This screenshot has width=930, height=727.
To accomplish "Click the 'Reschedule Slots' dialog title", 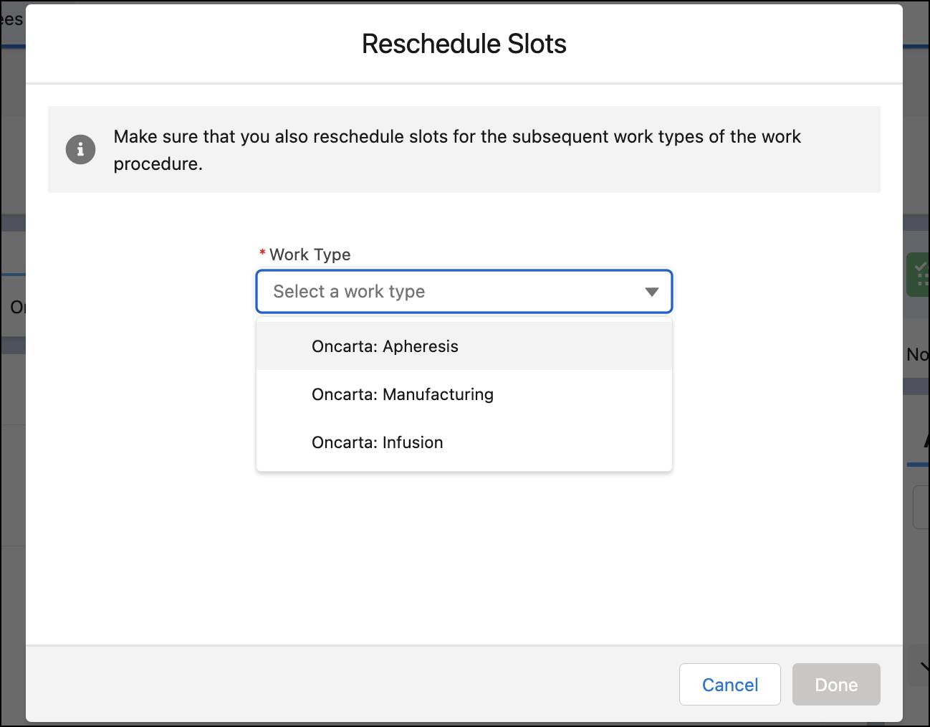I will pos(464,44).
